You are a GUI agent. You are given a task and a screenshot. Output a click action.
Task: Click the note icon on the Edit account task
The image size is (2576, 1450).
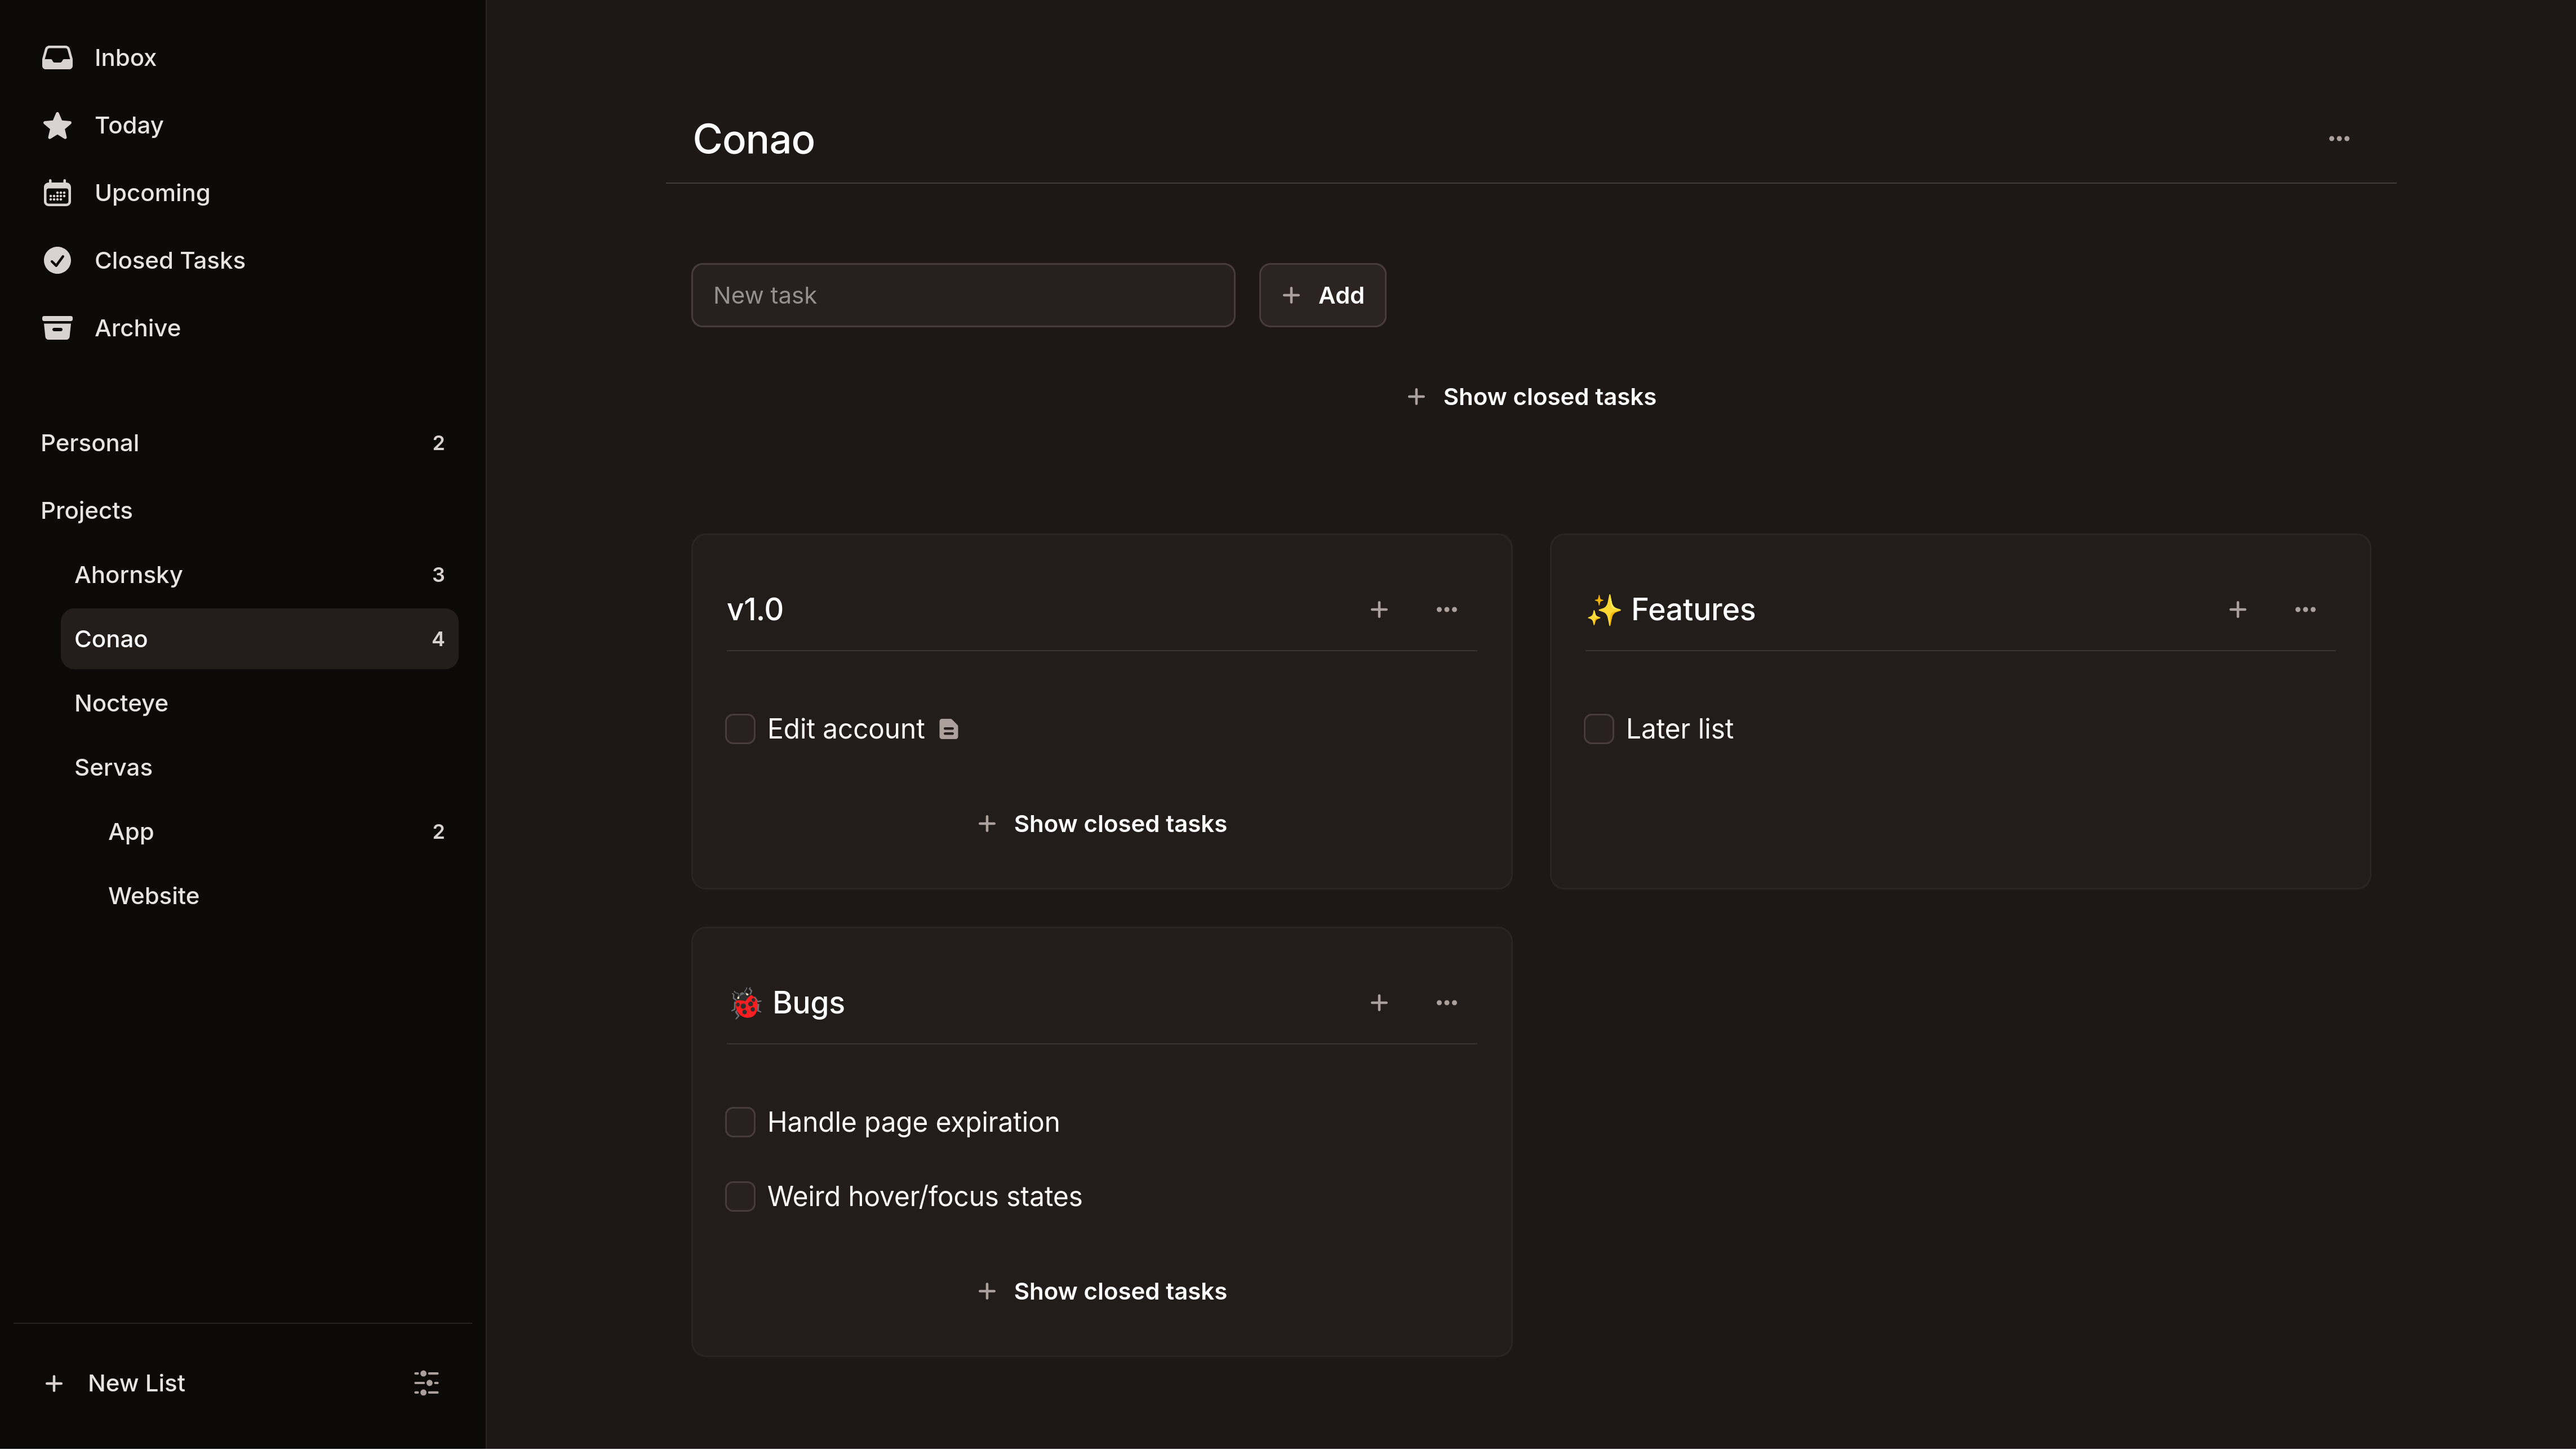pos(948,729)
